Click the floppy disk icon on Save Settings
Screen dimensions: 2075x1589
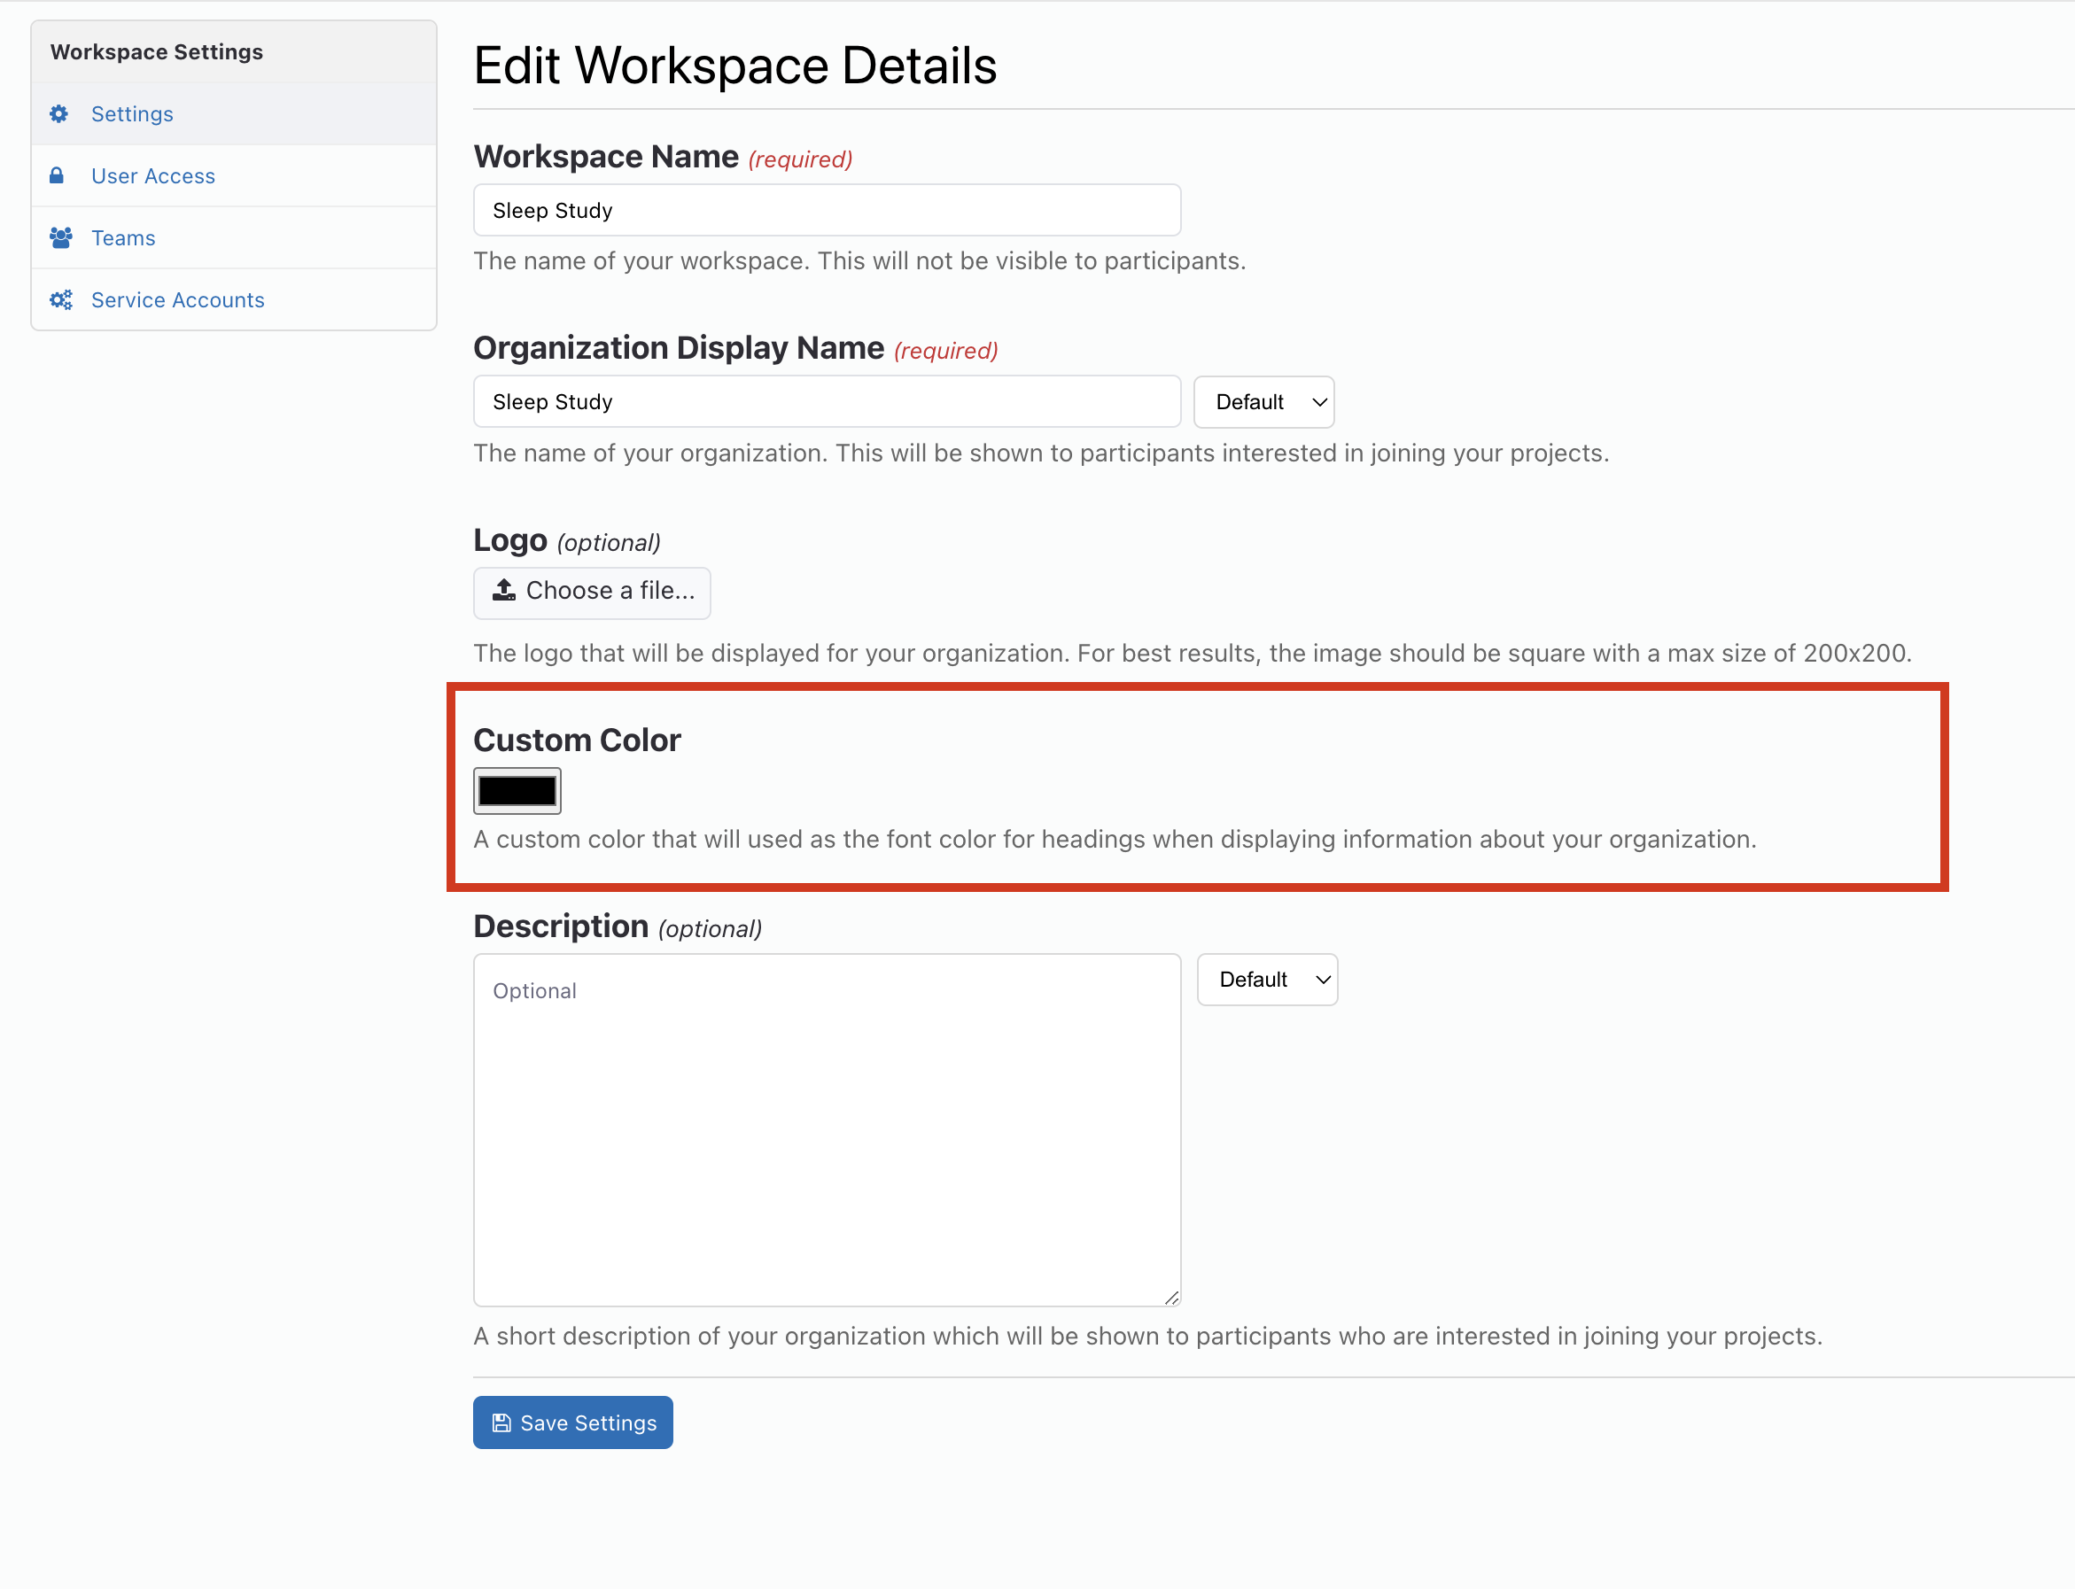coord(501,1422)
